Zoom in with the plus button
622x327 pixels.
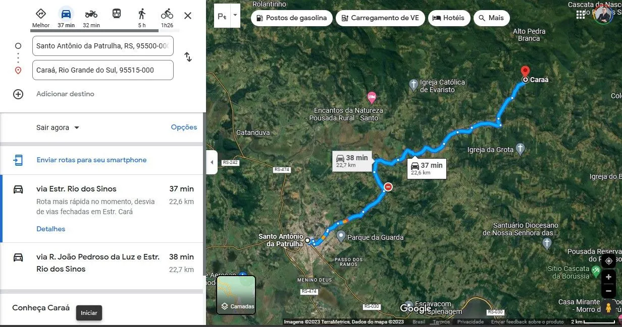[609, 277]
